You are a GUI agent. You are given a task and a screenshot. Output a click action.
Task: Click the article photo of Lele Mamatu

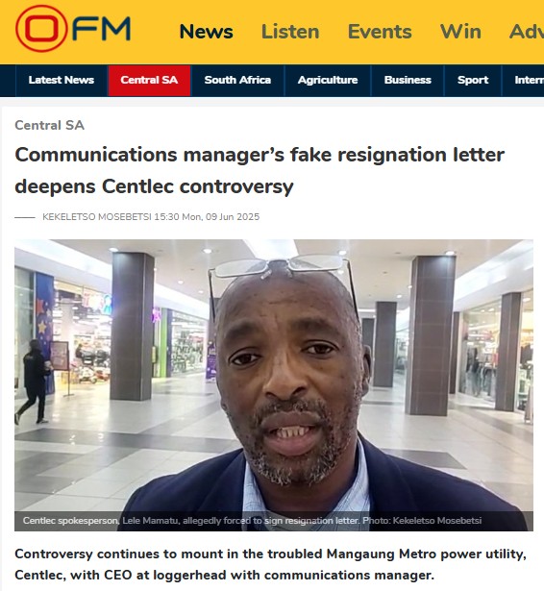[274, 384]
